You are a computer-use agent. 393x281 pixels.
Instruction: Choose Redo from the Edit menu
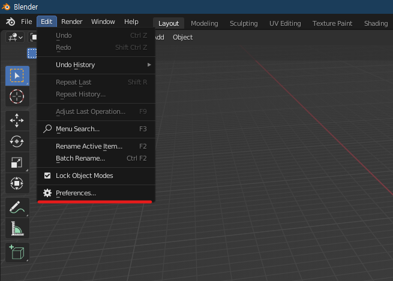[x=96, y=47]
